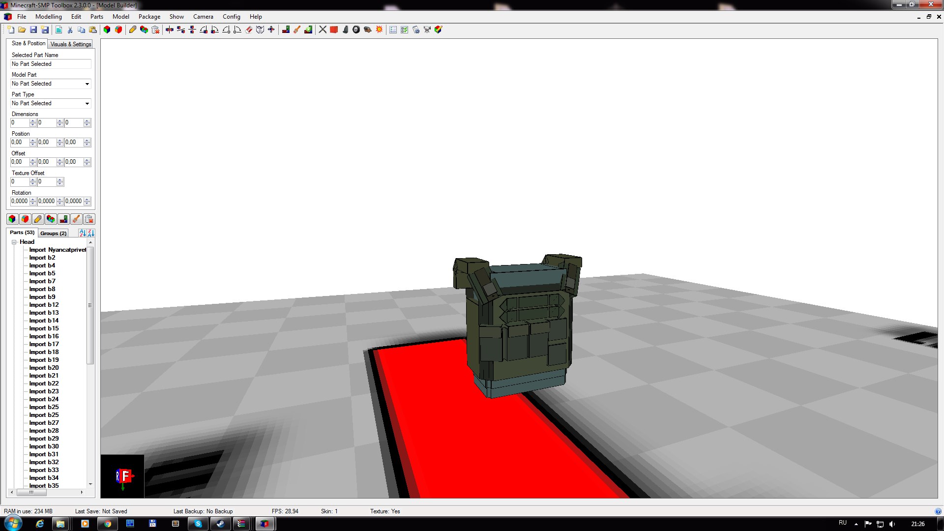This screenshot has height=531, width=944.
Task: Select Import b30 in parts list
Action: coord(44,446)
